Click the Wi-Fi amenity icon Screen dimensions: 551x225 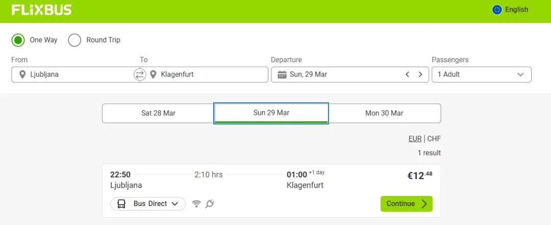click(x=196, y=204)
